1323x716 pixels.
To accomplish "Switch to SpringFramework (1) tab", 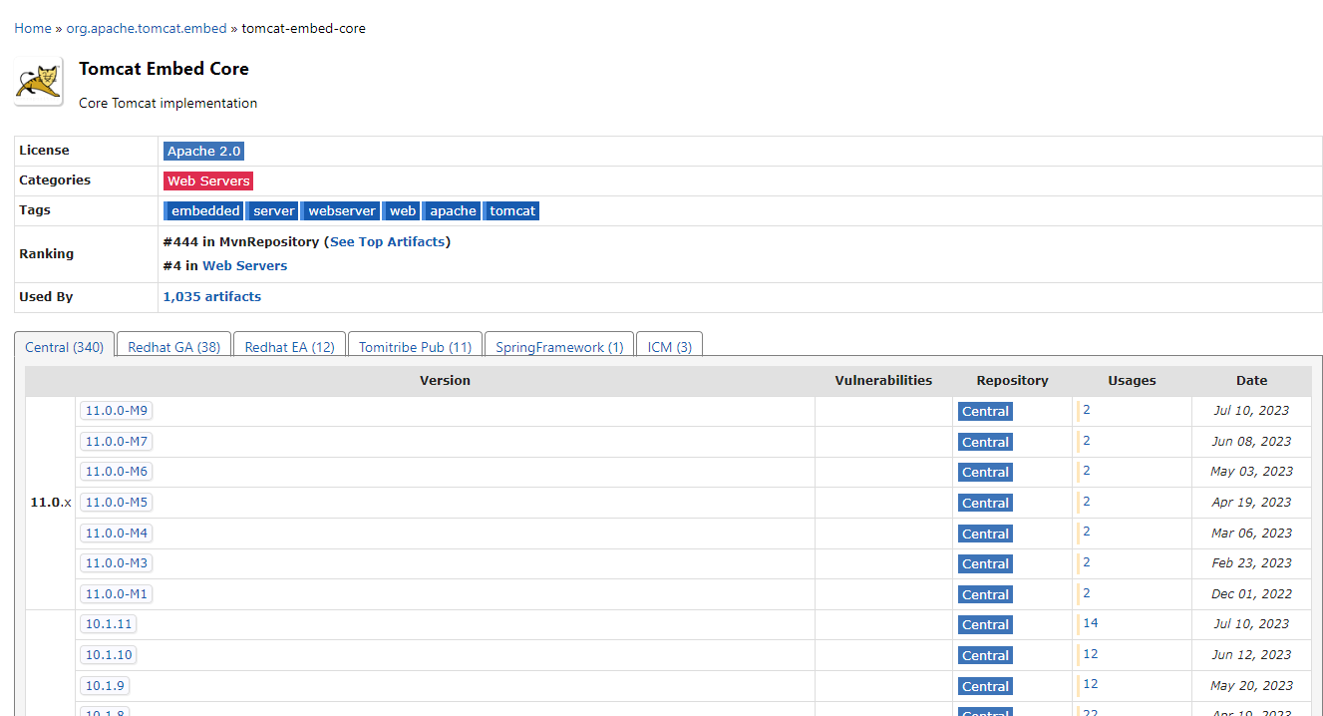I will (559, 346).
